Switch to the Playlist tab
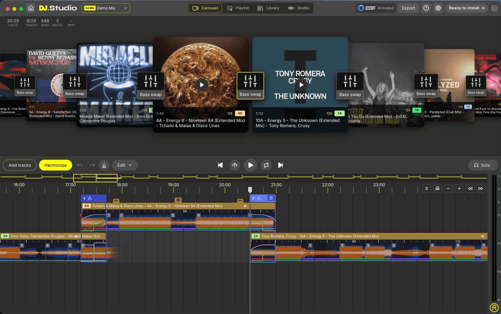 click(x=238, y=8)
